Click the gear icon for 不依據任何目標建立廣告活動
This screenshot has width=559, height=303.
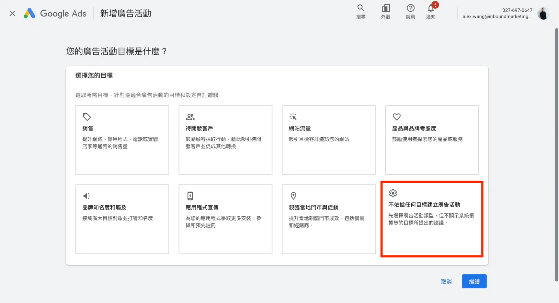pyautogui.click(x=393, y=193)
